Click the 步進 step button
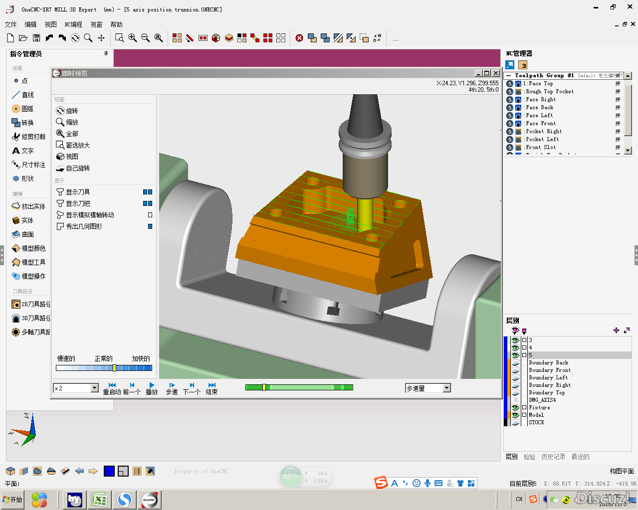The height and width of the screenshot is (510, 638). click(172, 388)
